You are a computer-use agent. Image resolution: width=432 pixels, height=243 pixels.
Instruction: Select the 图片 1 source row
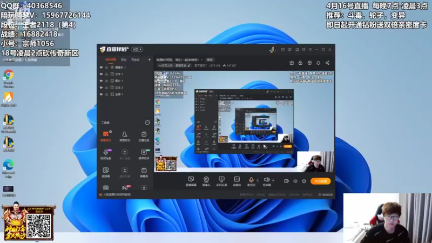tap(125, 80)
